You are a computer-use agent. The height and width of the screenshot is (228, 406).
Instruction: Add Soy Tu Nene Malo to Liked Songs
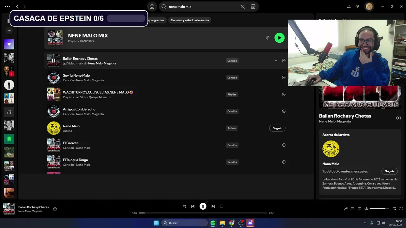pos(284,78)
